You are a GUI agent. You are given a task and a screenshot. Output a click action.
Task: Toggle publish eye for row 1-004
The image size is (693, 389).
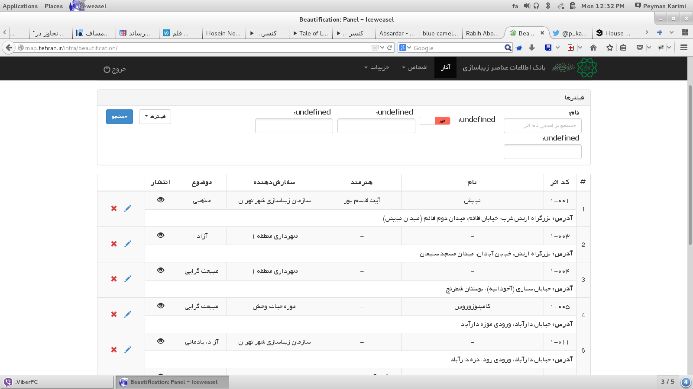161,270
